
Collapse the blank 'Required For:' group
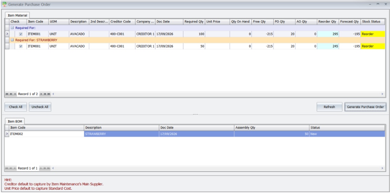click(x=12, y=28)
